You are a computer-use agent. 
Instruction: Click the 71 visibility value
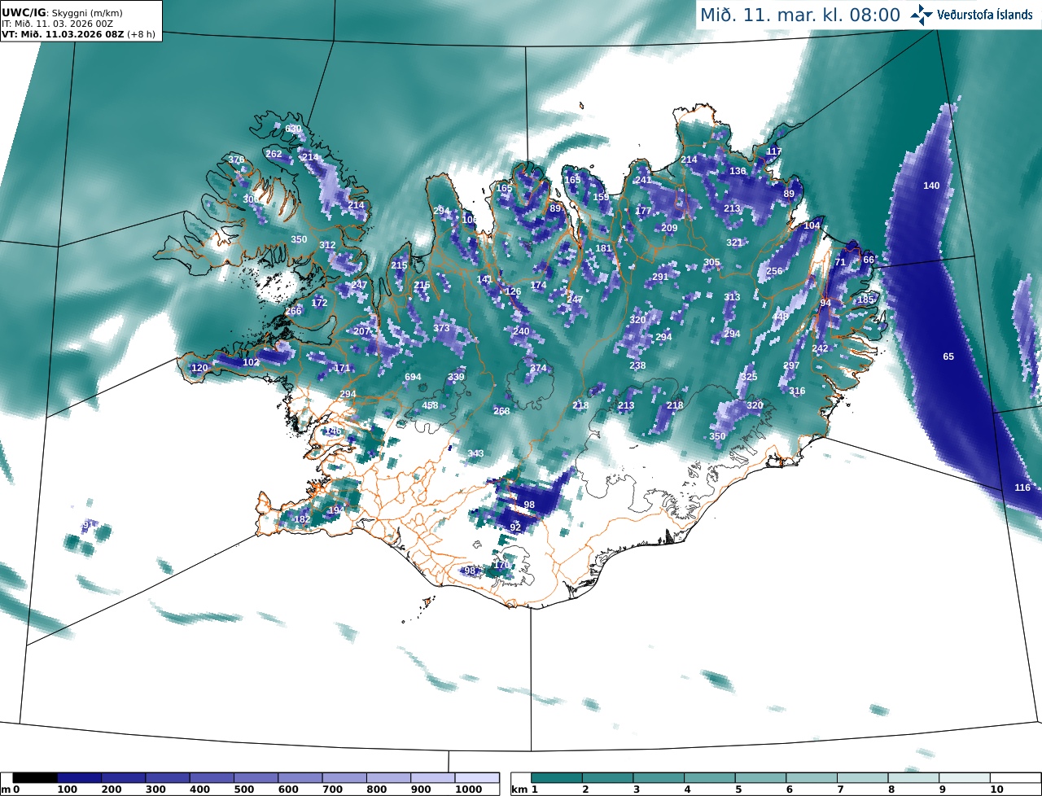pyautogui.click(x=840, y=262)
